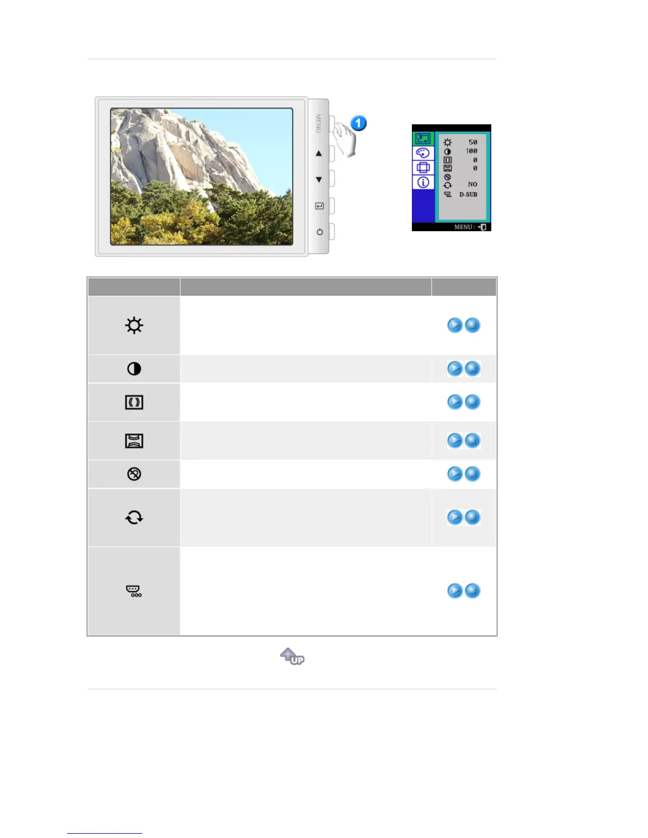Image resolution: width=648 pixels, height=838 pixels.
Task: Click the degauss crossed-circle icon in table
Action: 134,473
